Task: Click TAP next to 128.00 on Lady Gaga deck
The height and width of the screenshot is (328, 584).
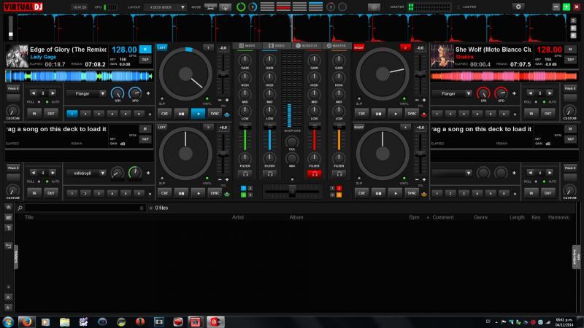Action: coord(145,60)
